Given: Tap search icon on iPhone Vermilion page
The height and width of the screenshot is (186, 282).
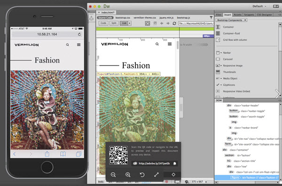Looking at the screenshot, I should 67,45.
